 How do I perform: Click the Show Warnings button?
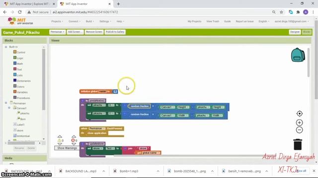[x=67, y=148]
